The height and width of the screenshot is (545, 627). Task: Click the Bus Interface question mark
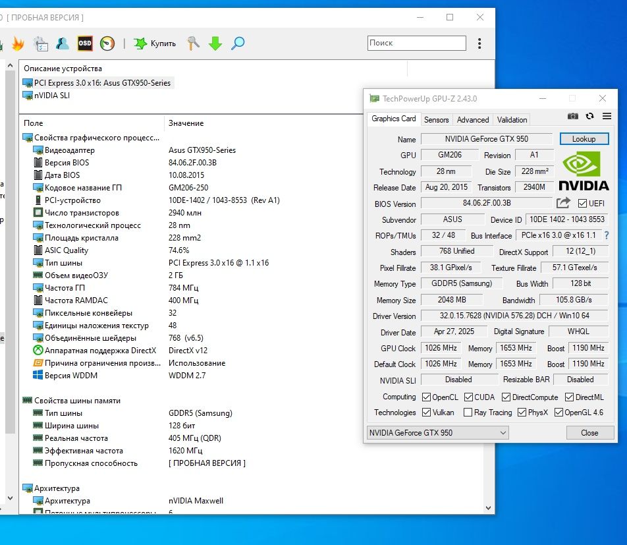[607, 235]
